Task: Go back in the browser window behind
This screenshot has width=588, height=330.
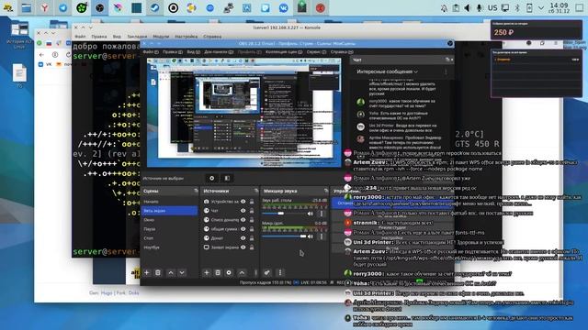Action: click(41, 55)
